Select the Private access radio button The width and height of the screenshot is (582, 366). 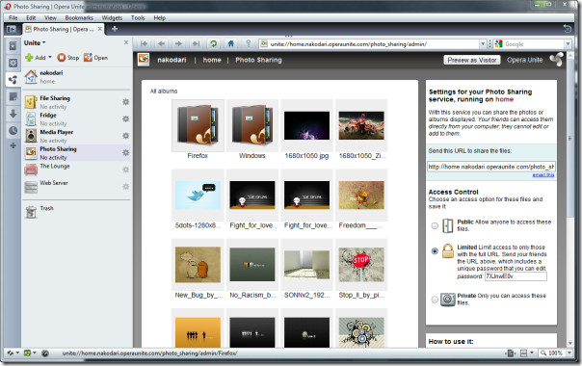(x=435, y=300)
